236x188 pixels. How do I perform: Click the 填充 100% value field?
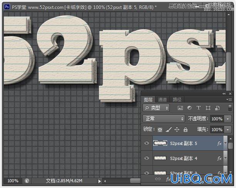pyautogui.click(x=217, y=130)
